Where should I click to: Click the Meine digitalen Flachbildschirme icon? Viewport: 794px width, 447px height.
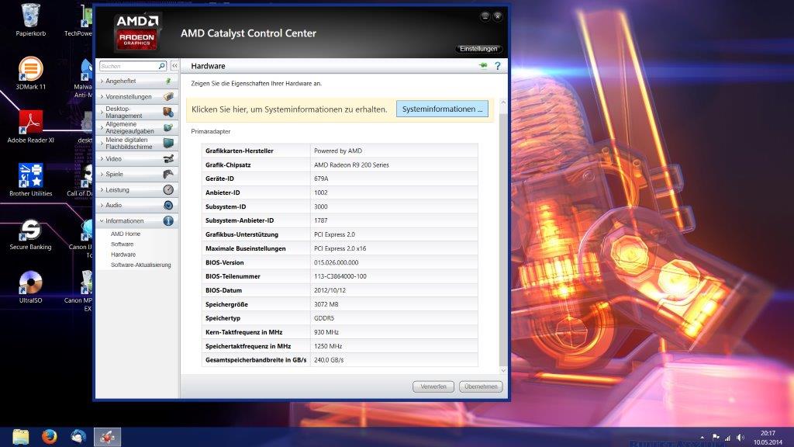pos(168,144)
